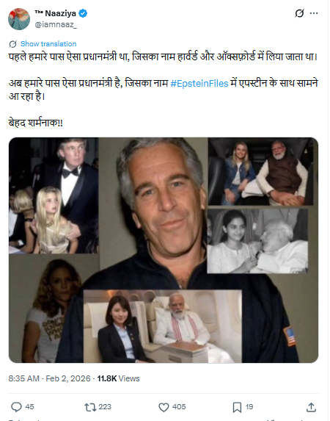Open the 8:35 AM Feb 2, 2026 timestamp
The image size is (330, 421).
[49, 378]
